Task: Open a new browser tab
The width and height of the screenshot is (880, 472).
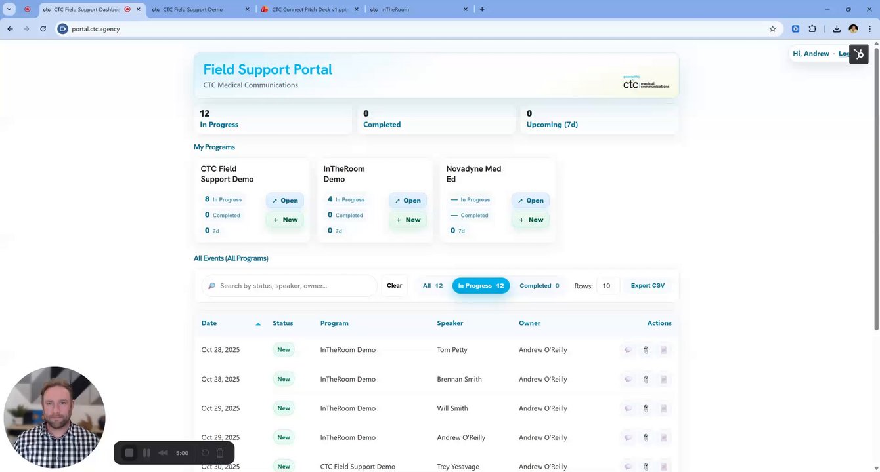Action: coord(482,10)
